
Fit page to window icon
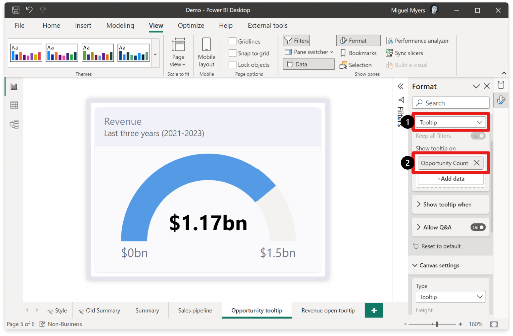[x=494, y=324]
